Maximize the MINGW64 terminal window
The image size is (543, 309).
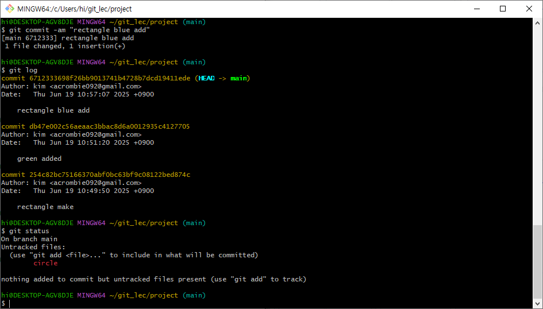502,9
